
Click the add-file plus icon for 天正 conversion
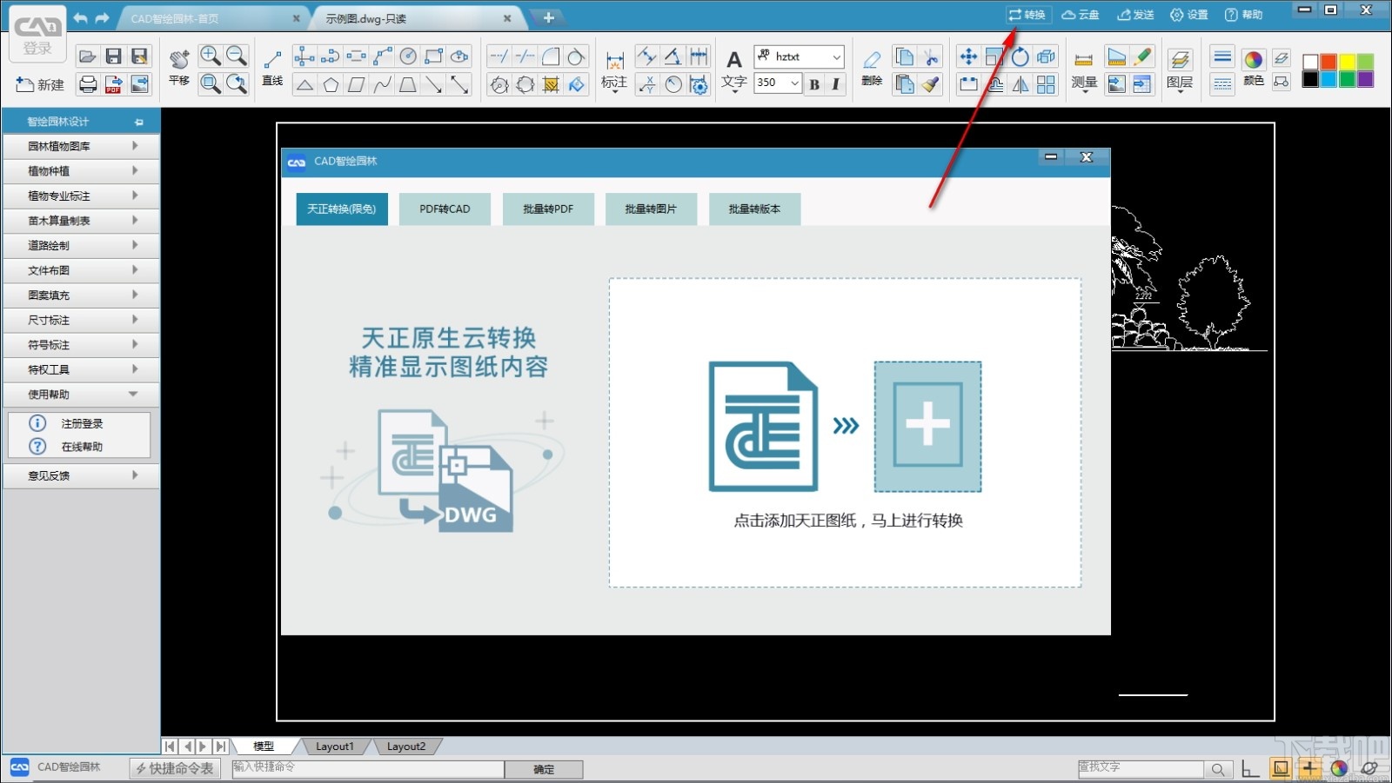[927, 426]
